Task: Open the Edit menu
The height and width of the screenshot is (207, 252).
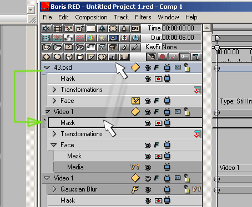Action: [x=63, y=17]
